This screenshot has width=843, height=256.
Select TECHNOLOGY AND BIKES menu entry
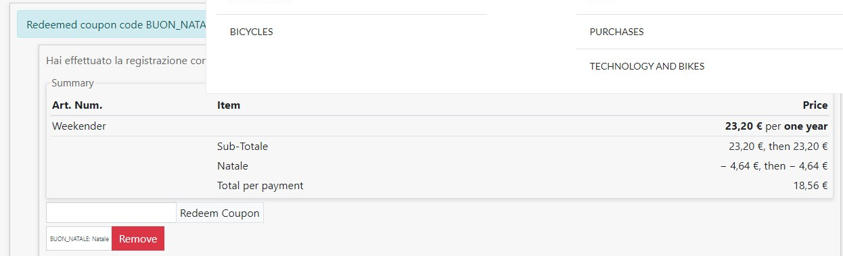[x=647, y=66]
